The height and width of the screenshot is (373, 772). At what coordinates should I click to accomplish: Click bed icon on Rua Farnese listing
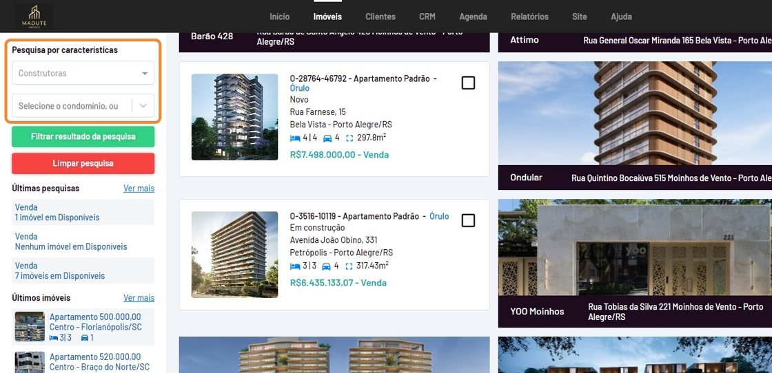295,138
